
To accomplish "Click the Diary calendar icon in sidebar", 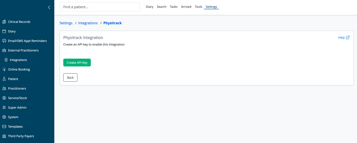I will click(x=4, y=31).
